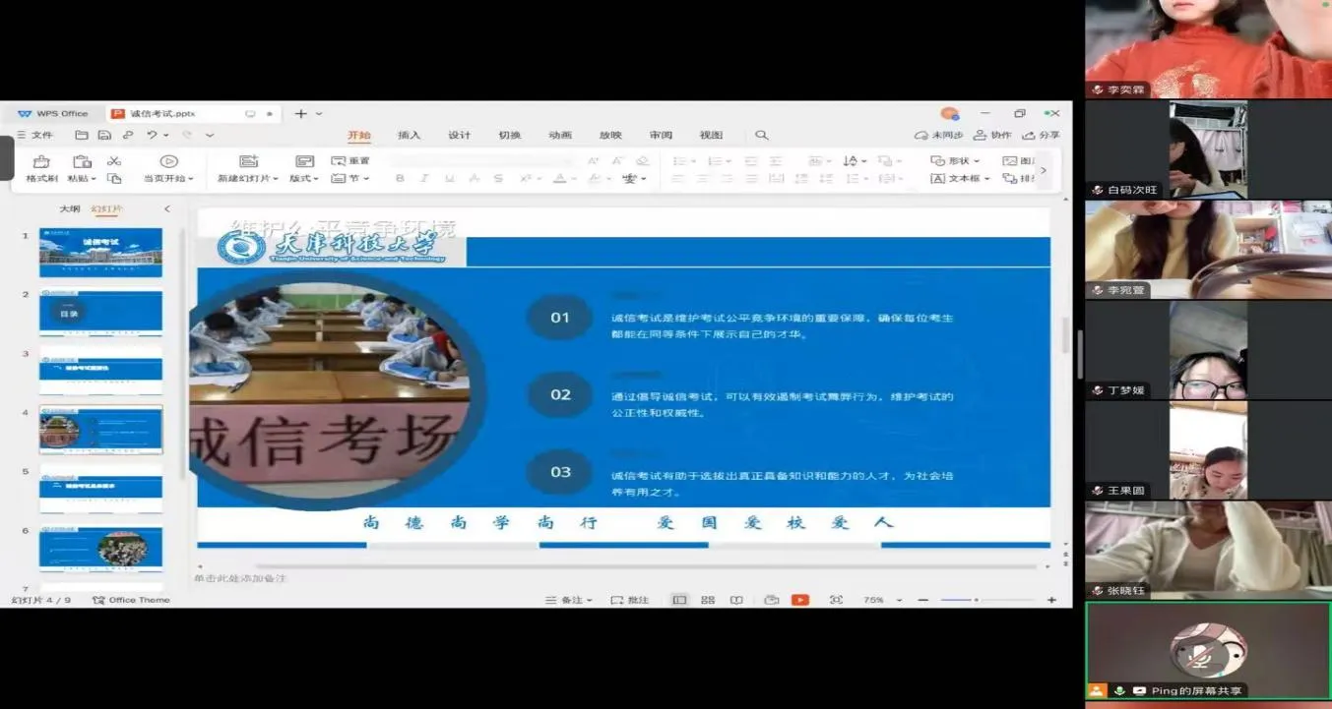This screenshot has width=1332, height=709.
Task: Click the Format Painter (格式刷) icon
Action: tap(41, 162)
